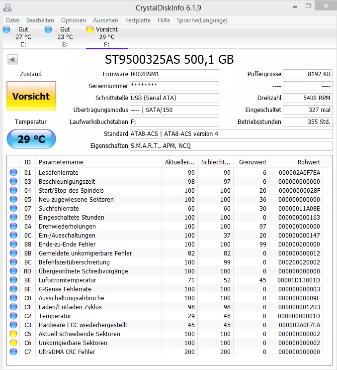This screenshot has width=337, height=370.
Task: Click the status icon for C2 Temperatur
Action: point(13,316)
